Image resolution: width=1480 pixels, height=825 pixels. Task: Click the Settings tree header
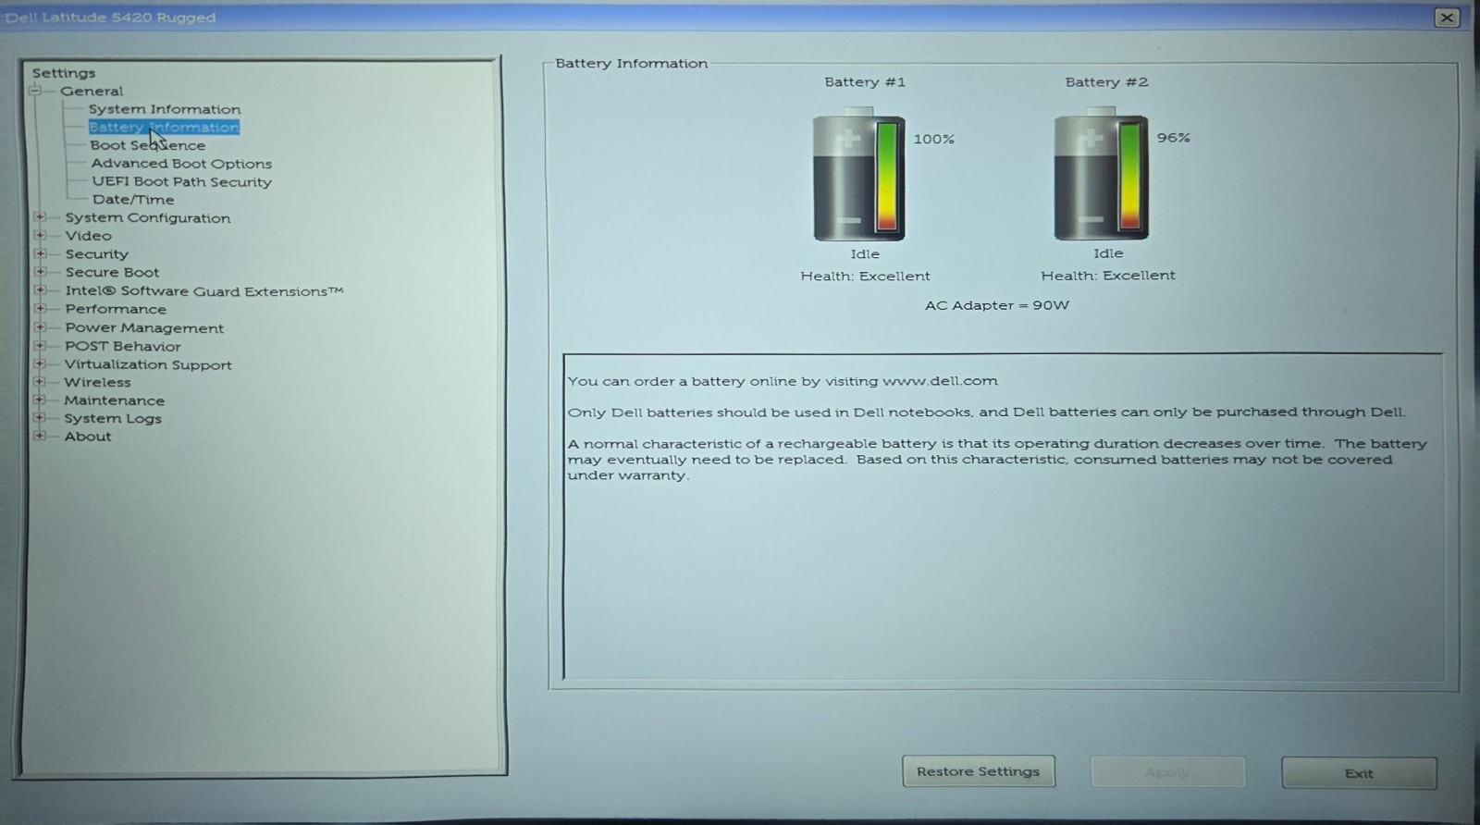point(64,73)
